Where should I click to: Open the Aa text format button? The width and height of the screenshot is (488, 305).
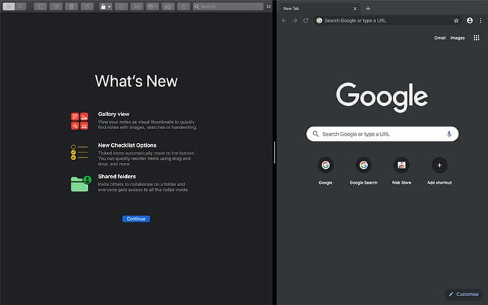137,7
